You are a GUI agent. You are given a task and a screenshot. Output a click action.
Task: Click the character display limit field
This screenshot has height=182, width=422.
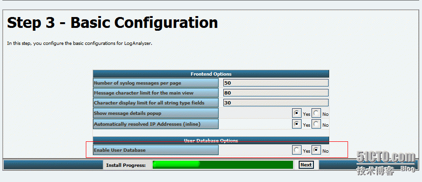pos(276,103)
